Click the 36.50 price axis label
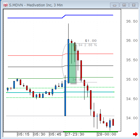Image resolution: width=140 pixels, height=139 pixels. 132,21
